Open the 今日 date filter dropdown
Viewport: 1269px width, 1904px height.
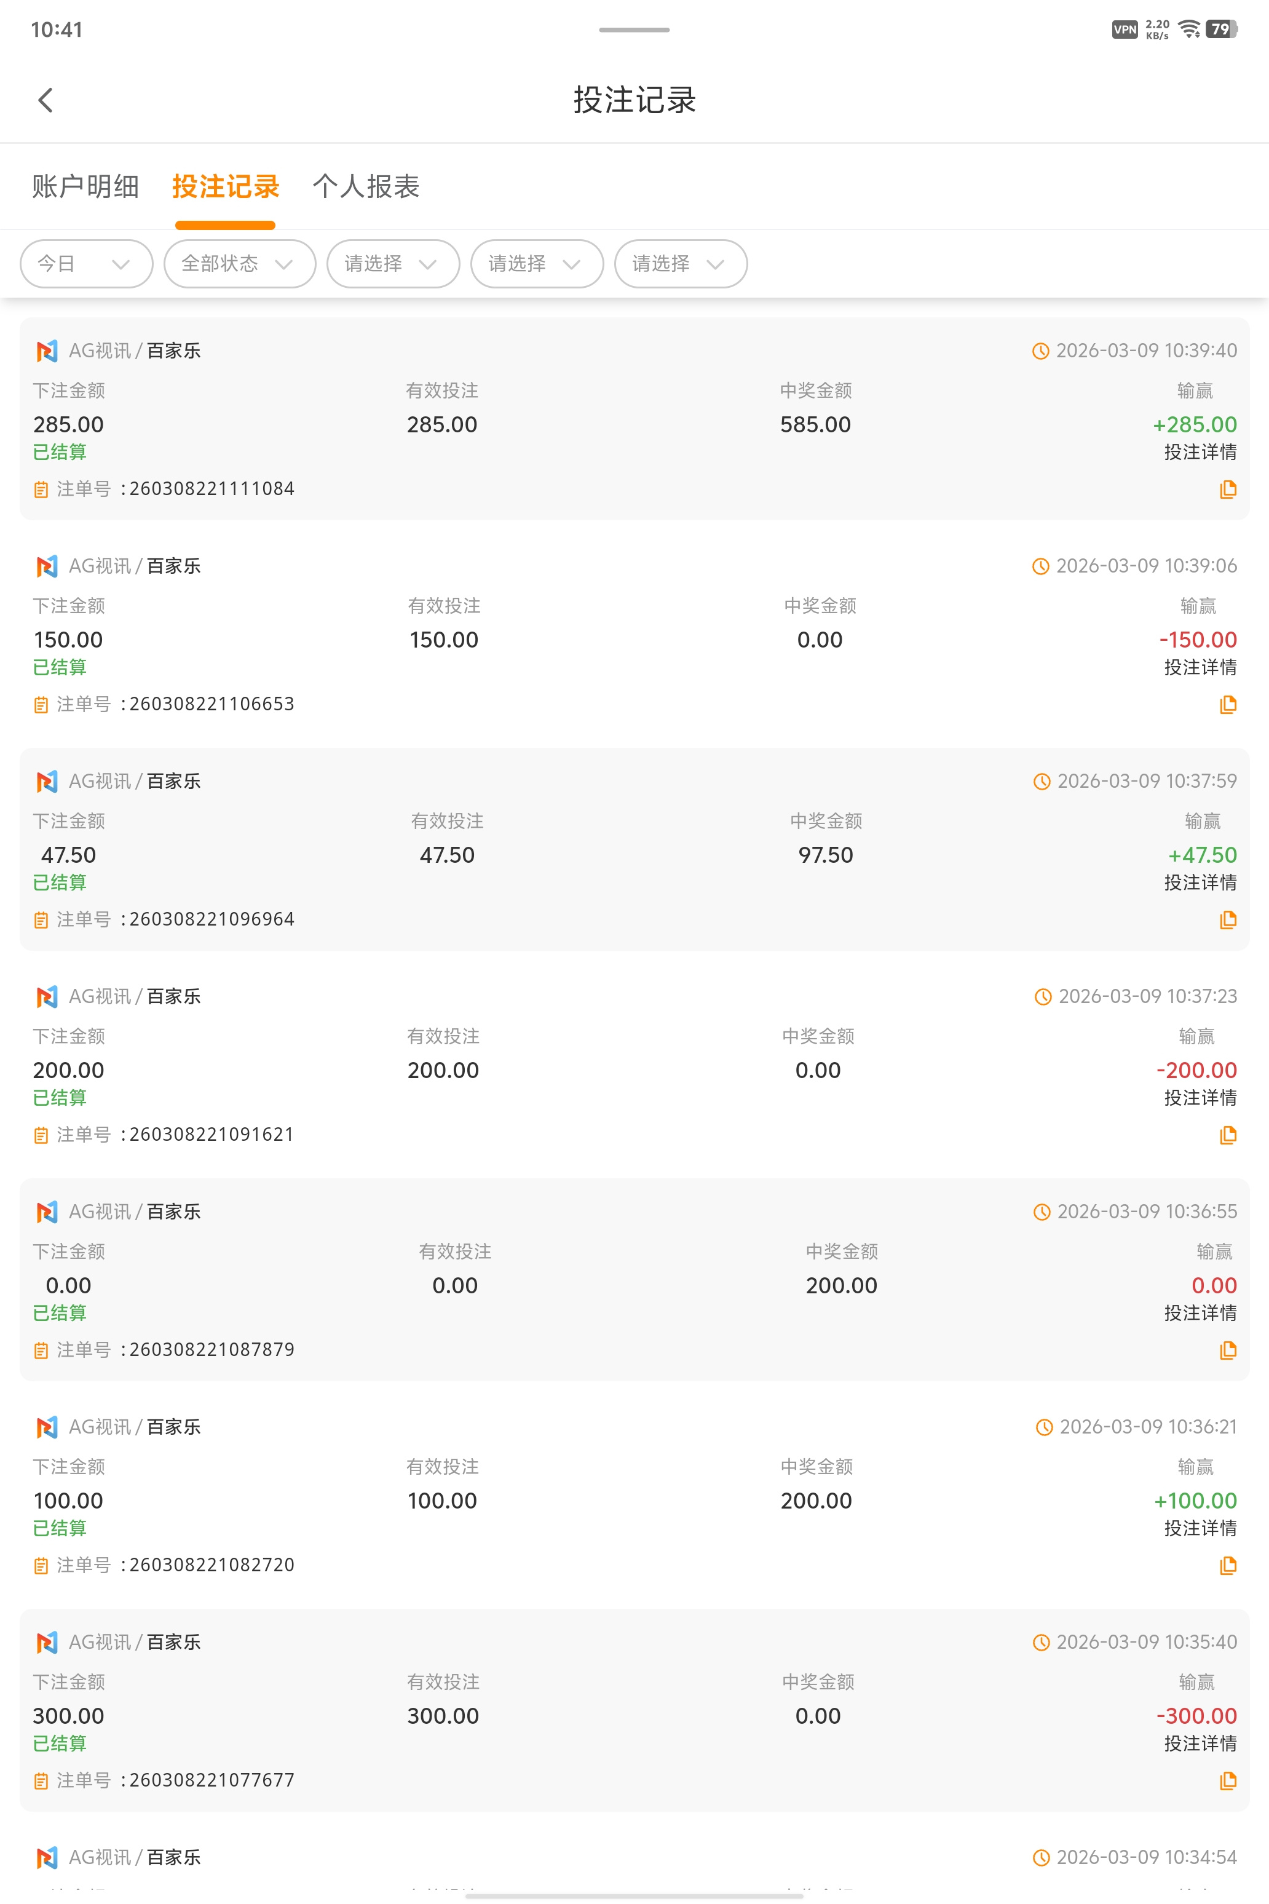click(x=86, y=264)
